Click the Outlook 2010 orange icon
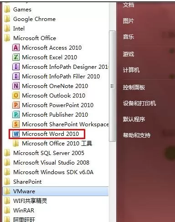Image resolution: width=175 pixels, height=222 pixels. coord(16,96)
